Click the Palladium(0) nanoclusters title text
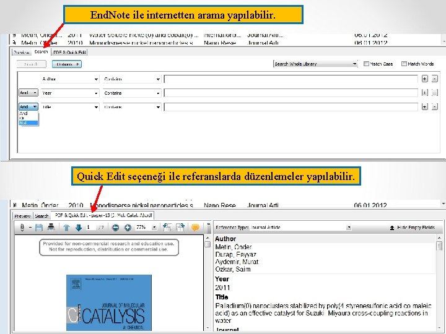Viewport: 446px width, 334px height. tap(323, 313)
